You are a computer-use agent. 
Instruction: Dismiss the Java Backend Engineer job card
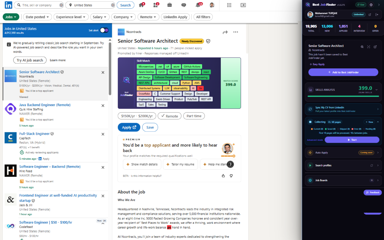pyautogui.click(x=103, y=105)
